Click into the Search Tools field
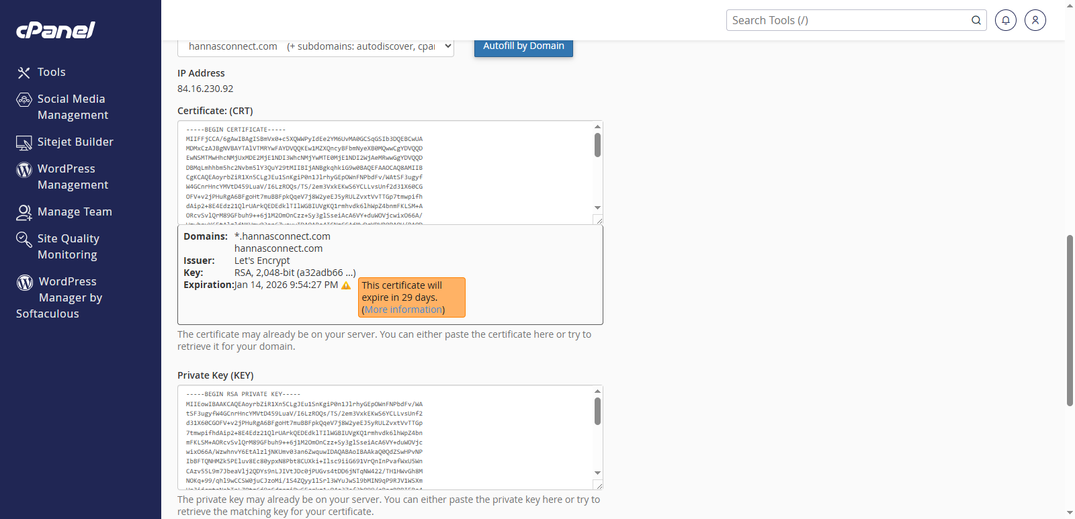1075x519 pixels. click(847, 20)
